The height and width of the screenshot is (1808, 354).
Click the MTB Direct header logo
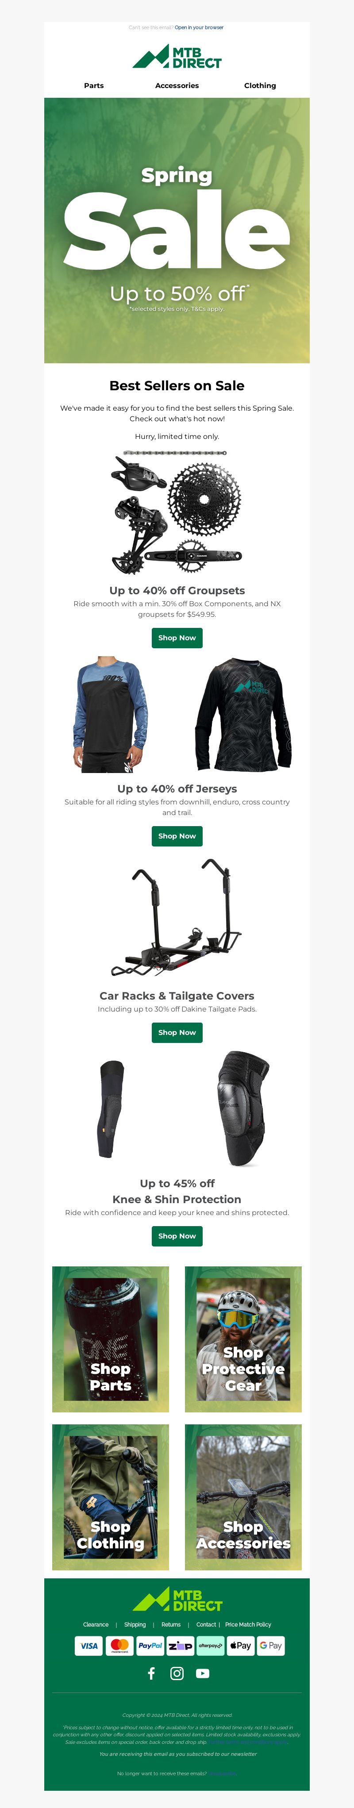pos(177,57)
